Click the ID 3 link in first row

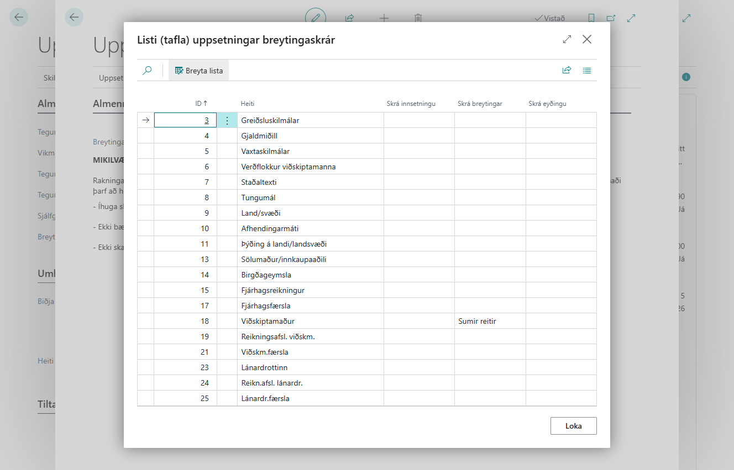click(207, 120)
